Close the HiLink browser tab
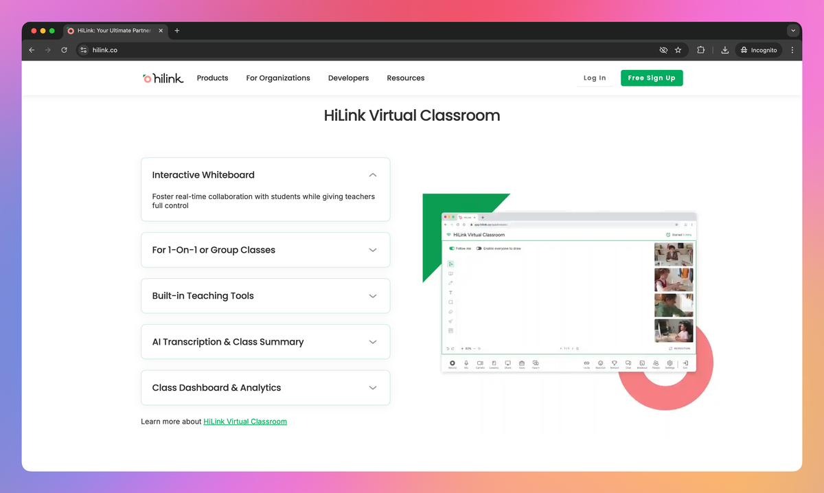824x493 pixels. pos(161,31)
